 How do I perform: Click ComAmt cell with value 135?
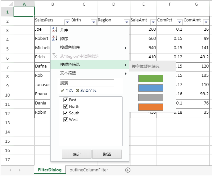tap(196, 76)
